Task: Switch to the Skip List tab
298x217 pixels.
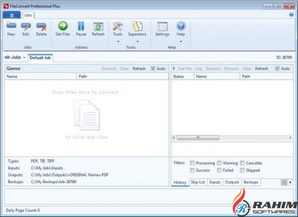Action: coord(198,182)
